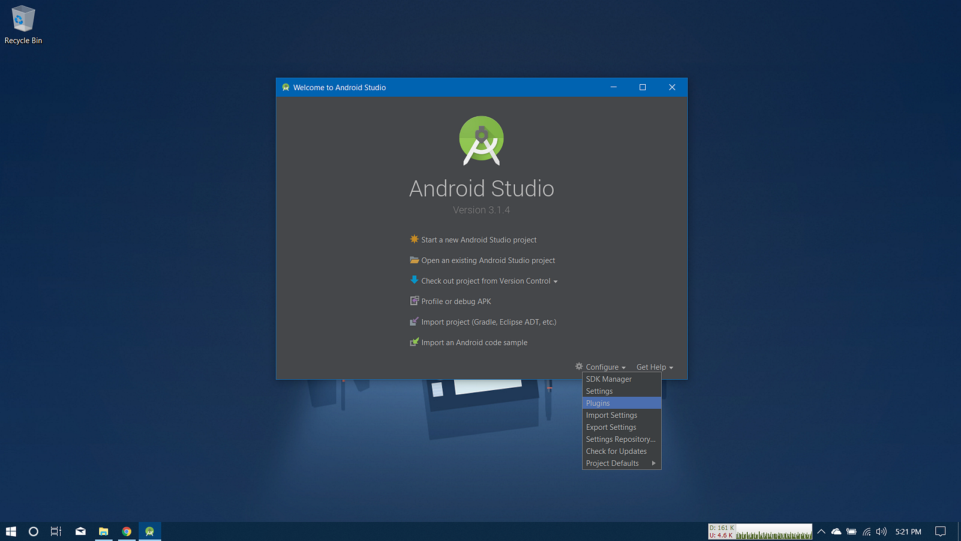Open the Get Help dropdown
Viewport: 961px width, 541px height.
(x=655, y=367)
